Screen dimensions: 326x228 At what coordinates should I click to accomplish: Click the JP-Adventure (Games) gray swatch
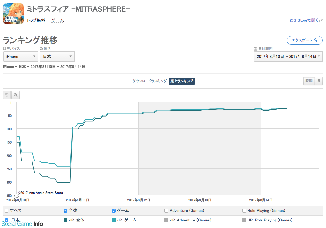pos(166,220)
